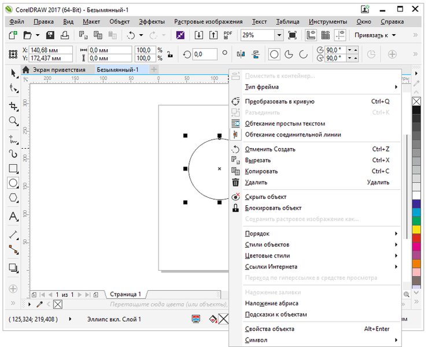428x347 pixels.
Task: Click the Import icon
Action: coord(199,35)
